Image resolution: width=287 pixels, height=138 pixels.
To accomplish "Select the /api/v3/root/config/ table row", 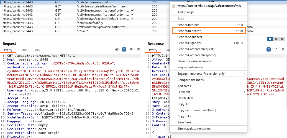I will (85, 23).
